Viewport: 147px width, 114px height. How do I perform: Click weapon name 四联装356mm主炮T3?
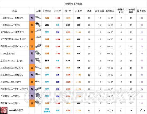point(10,103)
